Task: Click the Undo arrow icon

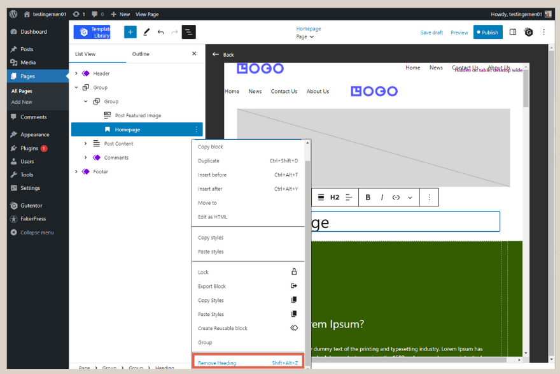Action: pos(160,32)
